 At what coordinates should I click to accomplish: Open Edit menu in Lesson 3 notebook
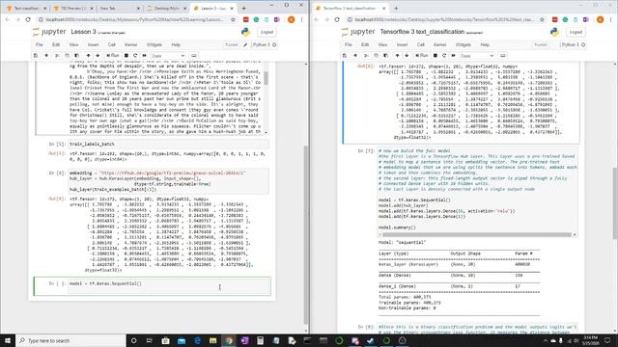tap(56, 45)
